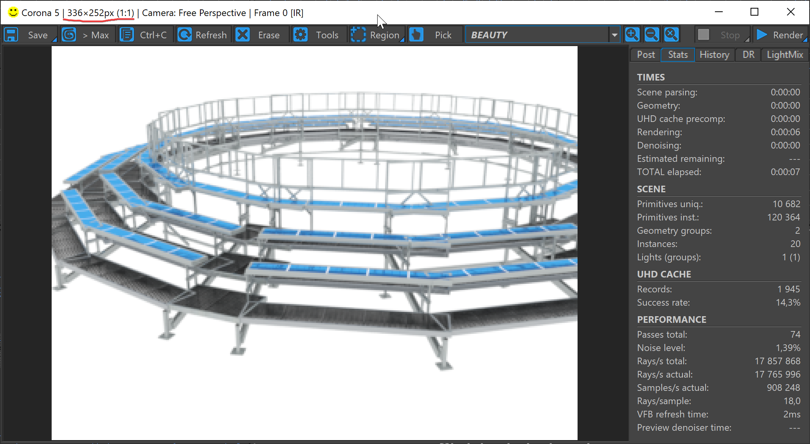Start rendering with the Render button
The image size is (810, 444).
coord(780,35)
